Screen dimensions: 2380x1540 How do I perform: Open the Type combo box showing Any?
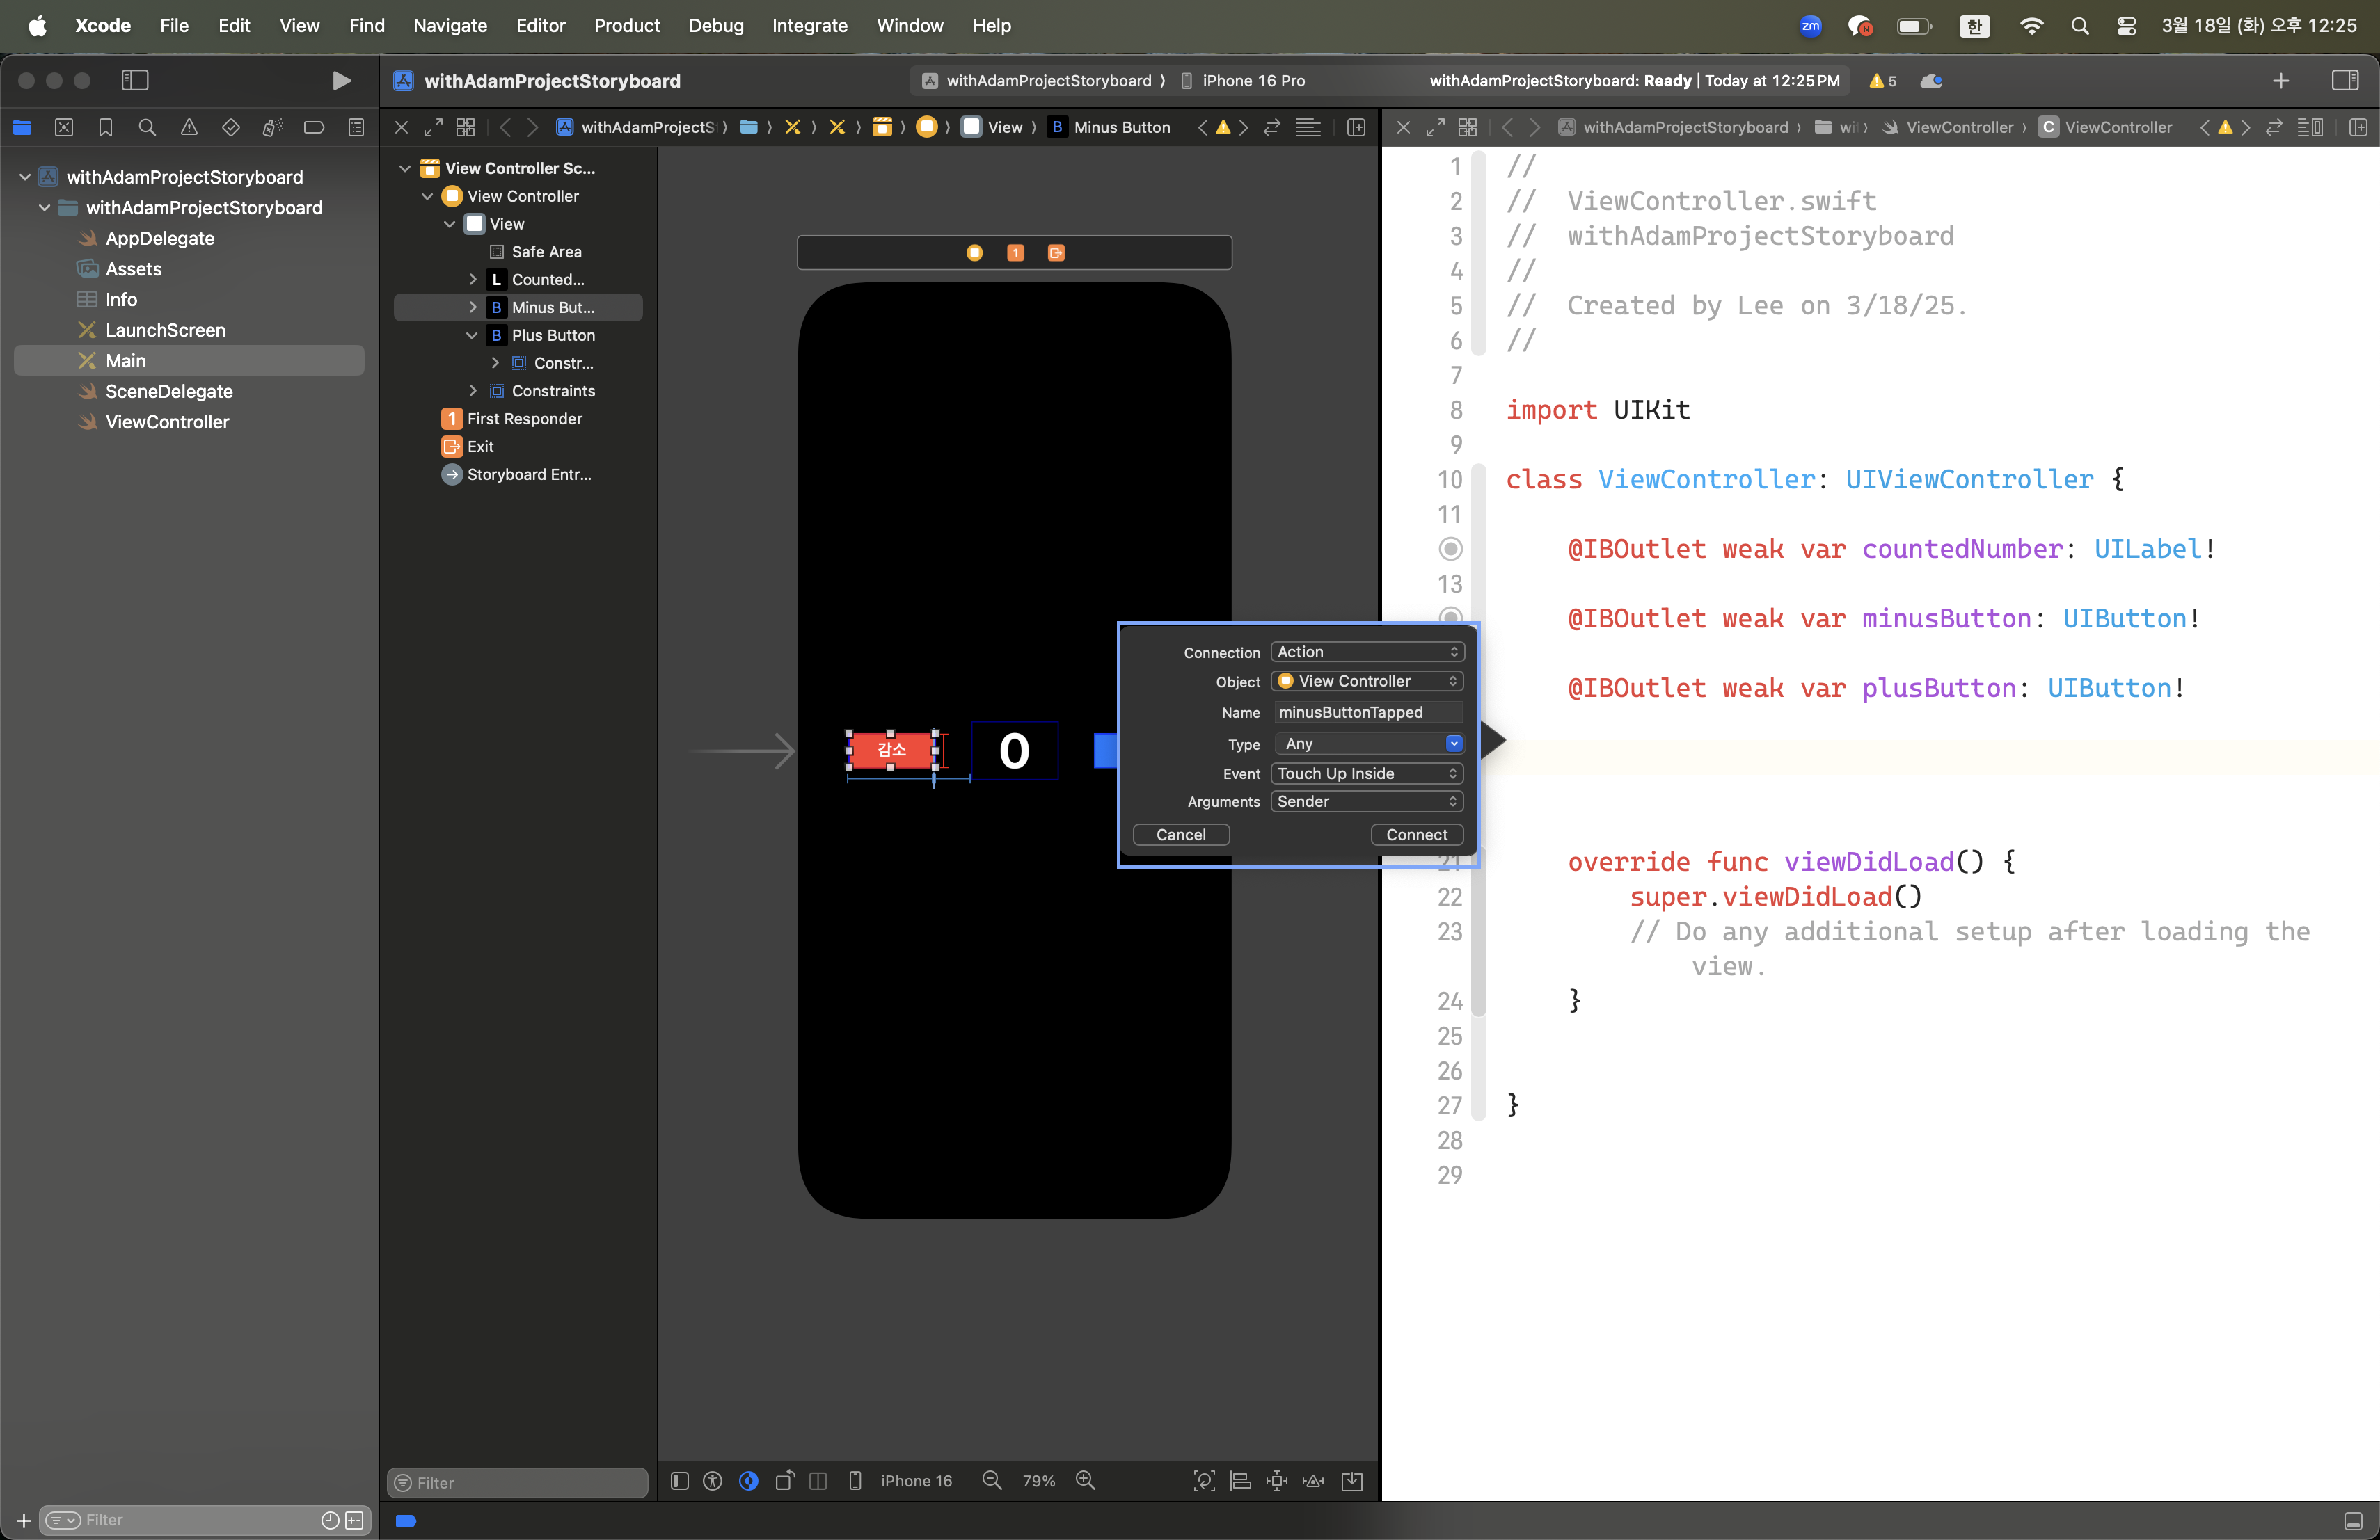click(1369, 744)
